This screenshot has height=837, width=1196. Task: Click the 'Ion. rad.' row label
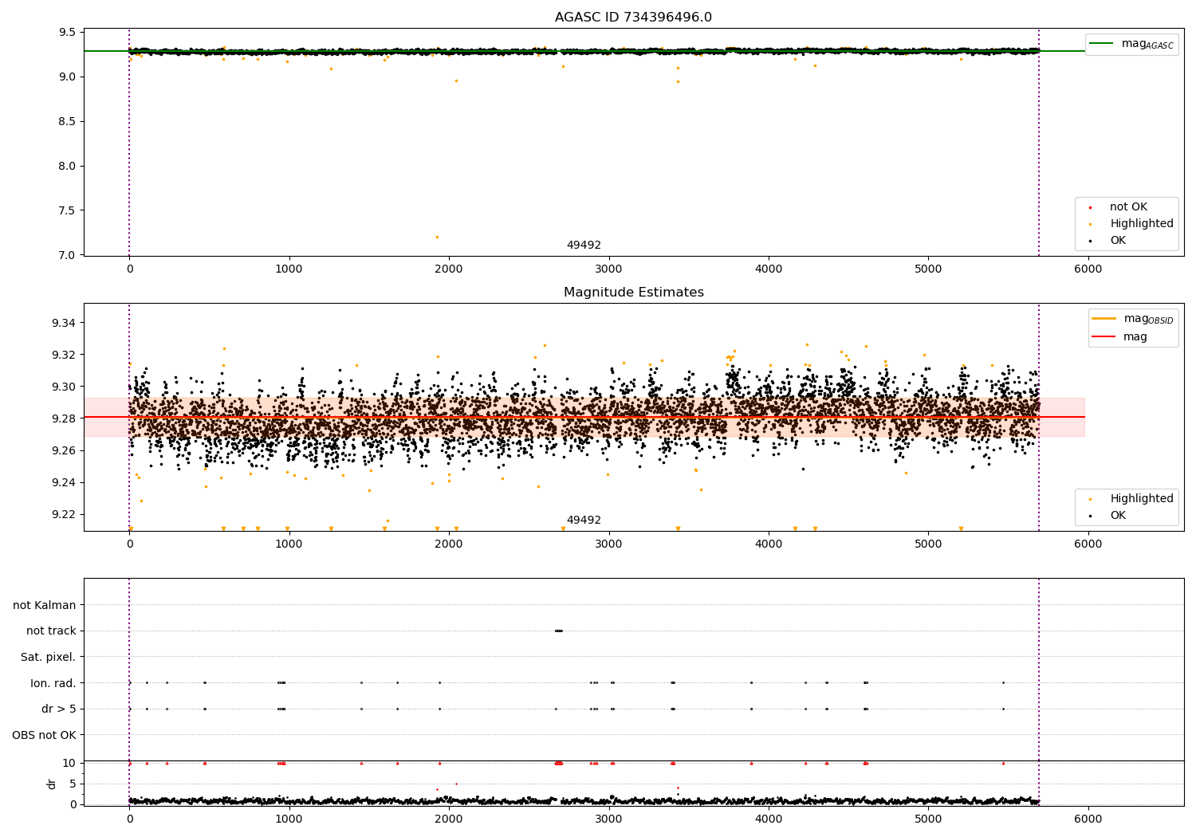tap(53, 683)
